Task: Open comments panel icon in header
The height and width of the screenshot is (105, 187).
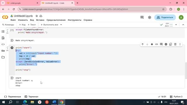Action: 142,17
